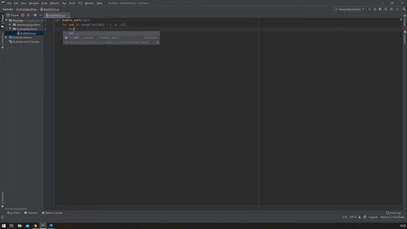407x229 pixels.
Task: Click the tool window quick-access icon bottom-left
Action: (x=3, y=217)
